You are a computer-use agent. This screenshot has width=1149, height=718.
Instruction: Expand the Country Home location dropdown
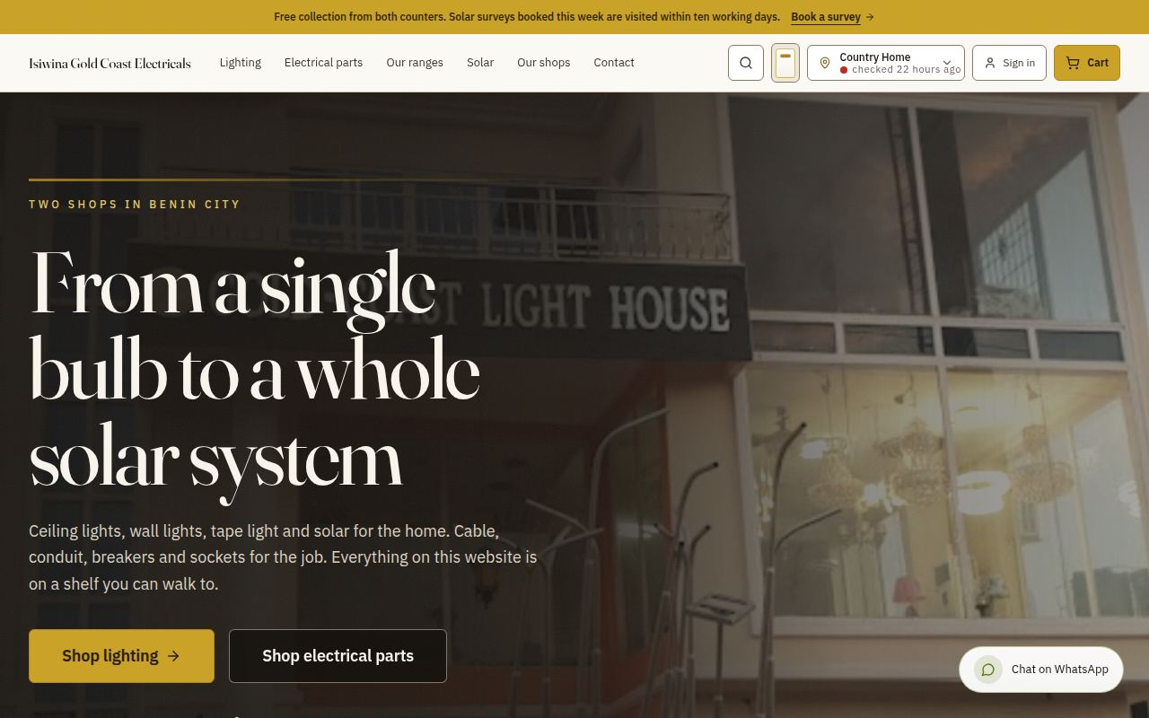tap(886, 63)
